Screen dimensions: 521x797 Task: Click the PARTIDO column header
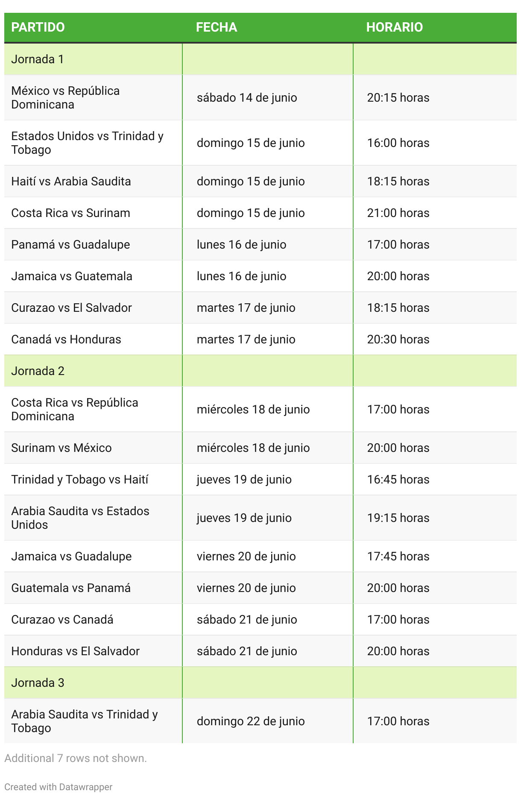point(38,27)
